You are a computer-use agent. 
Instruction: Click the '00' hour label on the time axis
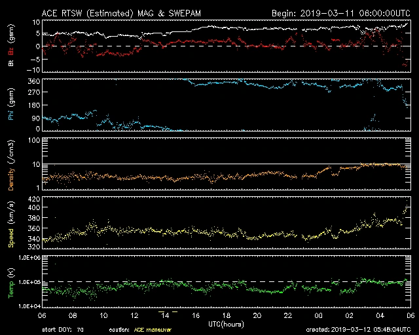(x=319, y=315)
